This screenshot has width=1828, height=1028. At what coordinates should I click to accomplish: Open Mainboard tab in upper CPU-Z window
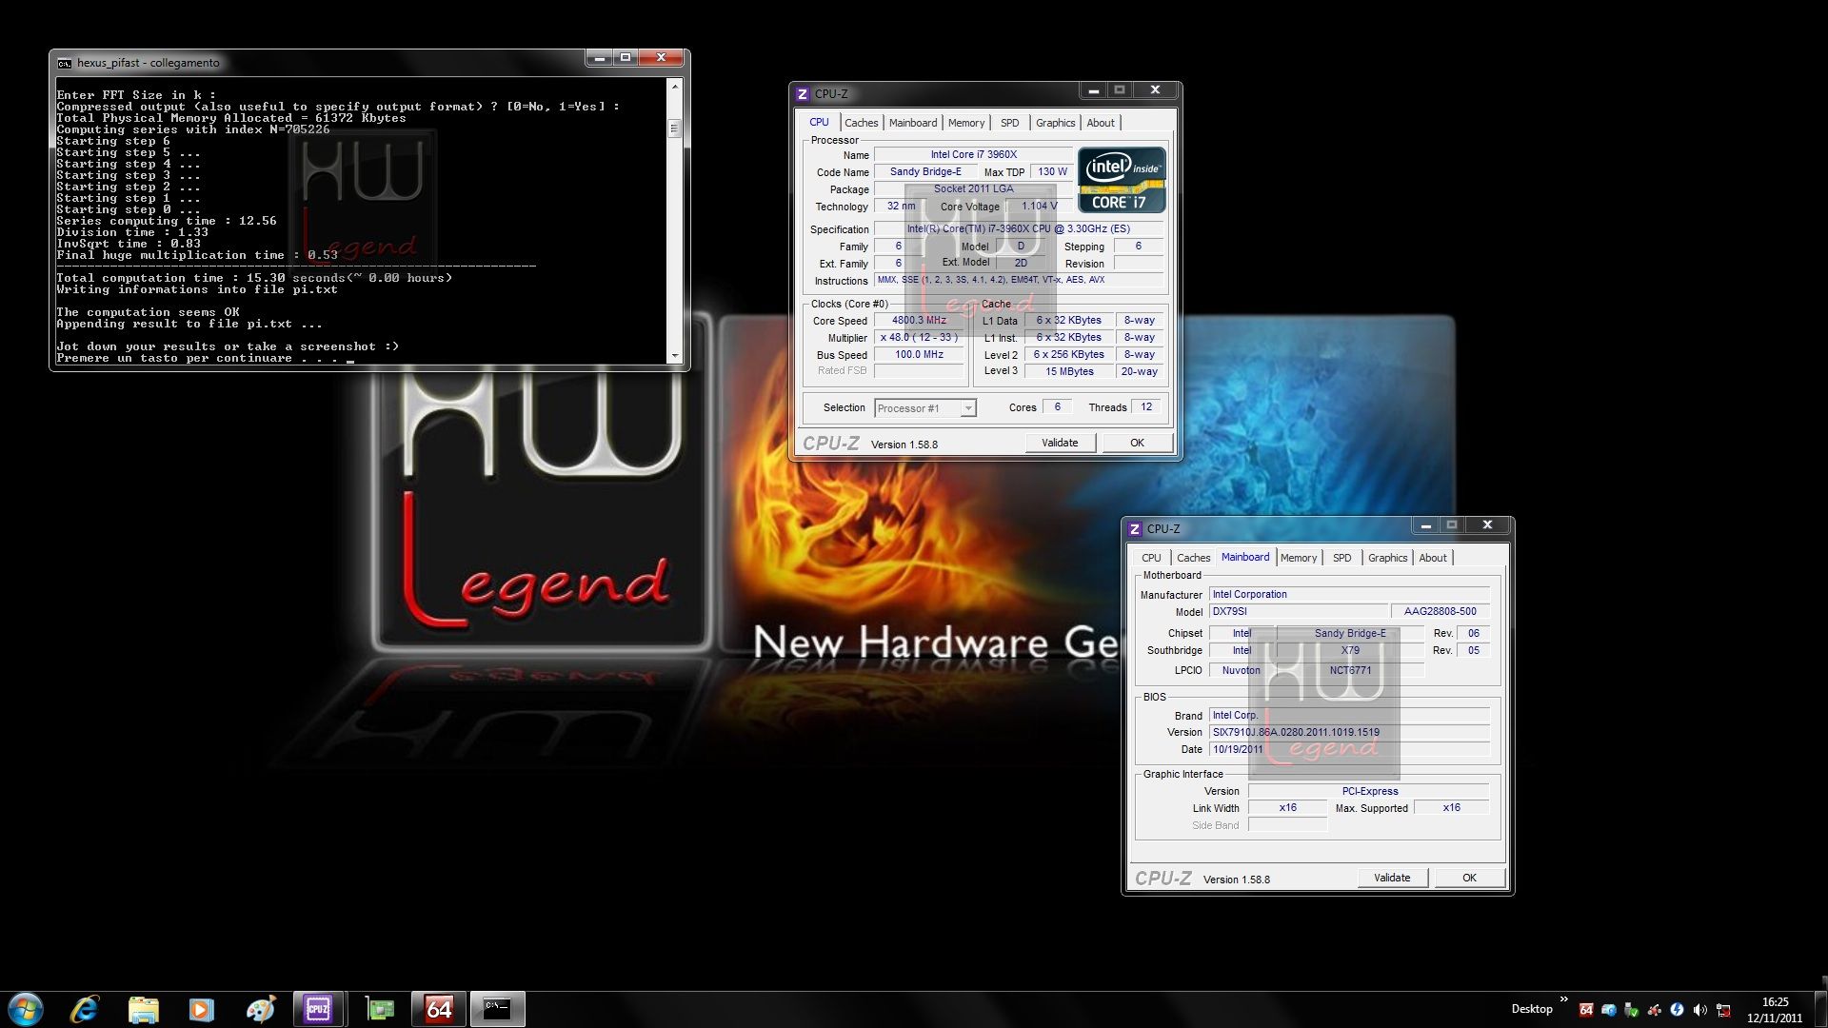pos(913,123)
